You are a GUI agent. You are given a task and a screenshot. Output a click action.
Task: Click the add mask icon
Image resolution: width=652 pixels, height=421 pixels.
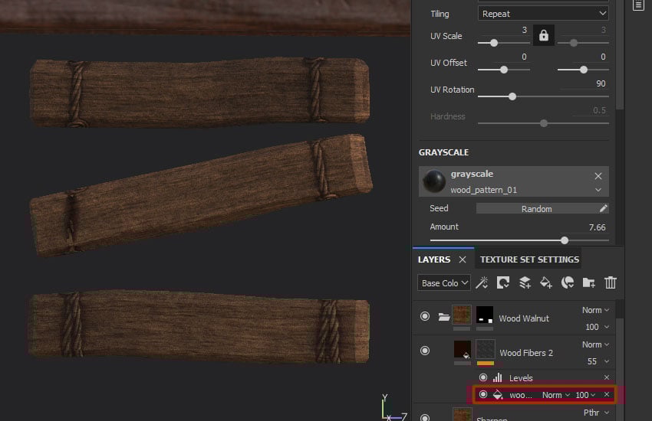click(503, 282)
